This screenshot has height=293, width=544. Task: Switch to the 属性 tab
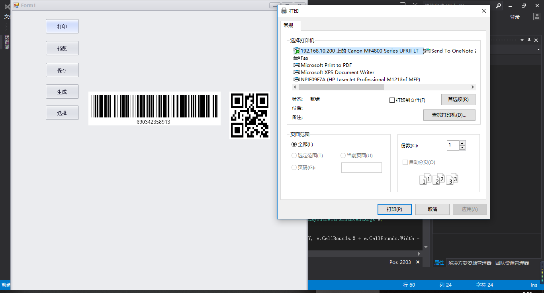[x=439, y=263]
